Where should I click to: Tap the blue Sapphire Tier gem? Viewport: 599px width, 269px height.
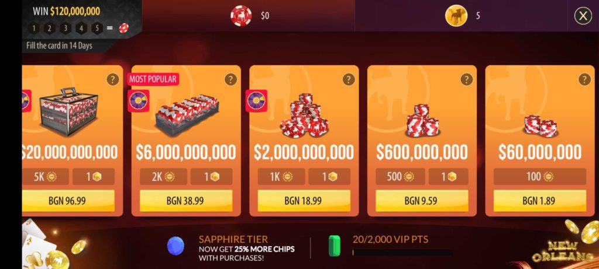point(175,246)
